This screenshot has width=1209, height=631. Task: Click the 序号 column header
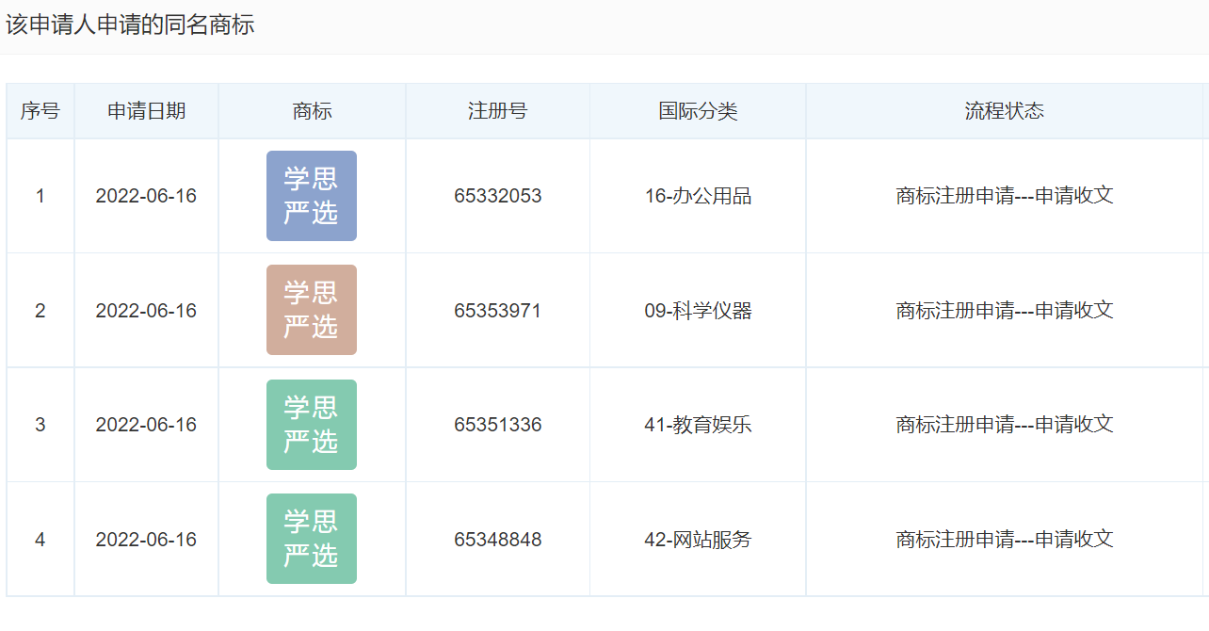point(40,111)
